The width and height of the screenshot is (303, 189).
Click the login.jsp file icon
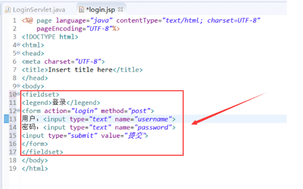pyautogui.click(x=82, y=10)
